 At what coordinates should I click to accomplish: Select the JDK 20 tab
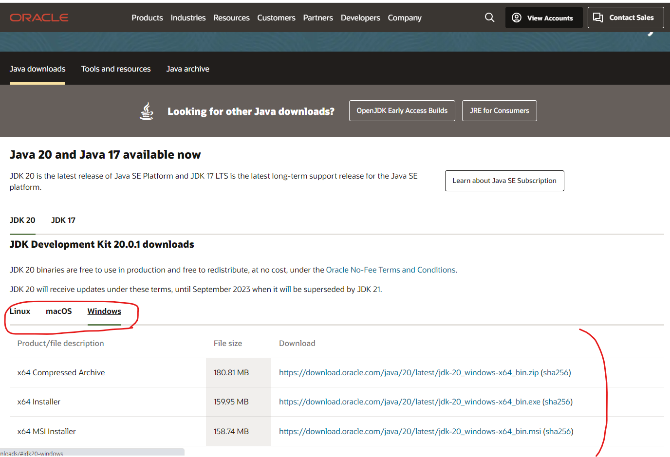pos(22,220)
